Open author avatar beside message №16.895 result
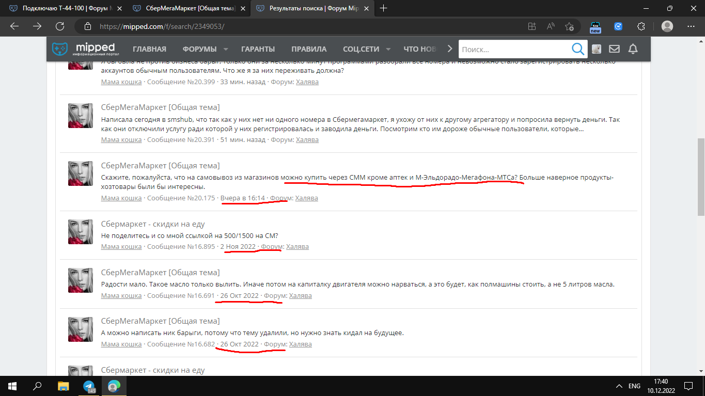This screenshot has height=396, width=705. (80, 232)
